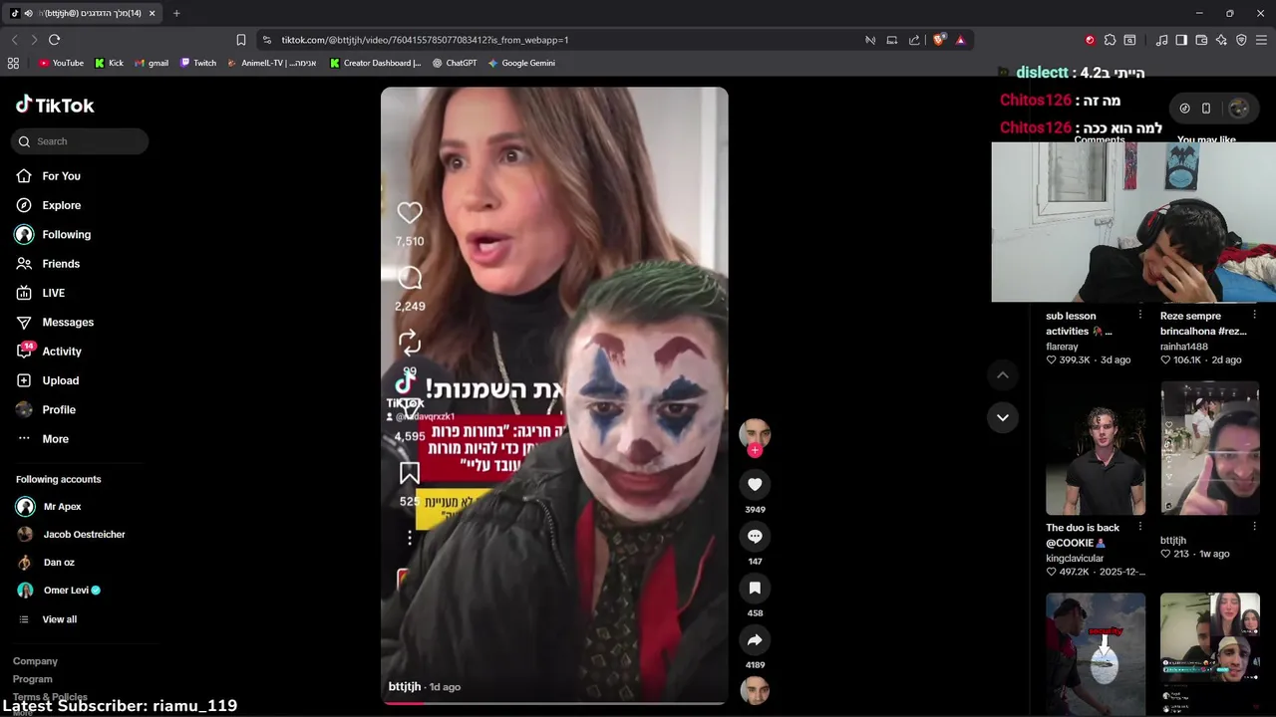Open the Twitch bookmark
The width and height of the screenshot is (1276, 717).
point(198,63)
